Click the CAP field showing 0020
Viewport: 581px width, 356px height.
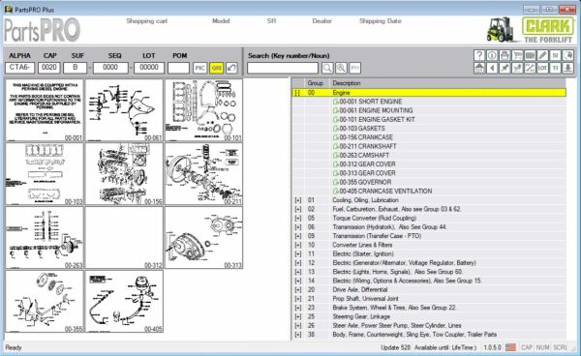49,68
